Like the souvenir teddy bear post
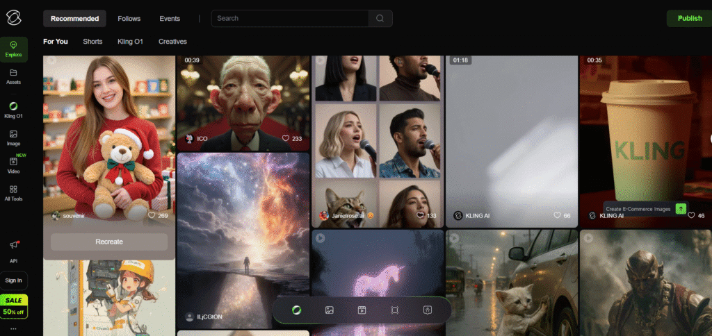This screenshot has width=712, height=336. tap(152, 216)
